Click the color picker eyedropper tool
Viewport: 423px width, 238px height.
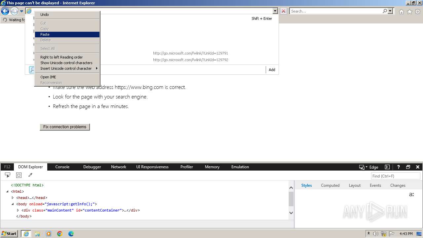click(x=30, y=175)
